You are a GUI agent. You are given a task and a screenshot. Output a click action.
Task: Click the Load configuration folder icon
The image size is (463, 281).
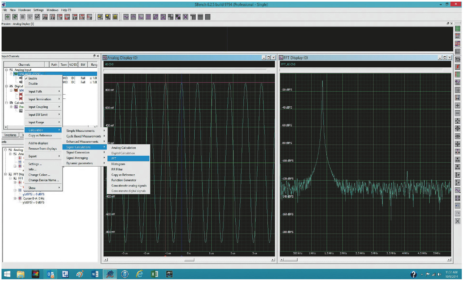(100, 17)
